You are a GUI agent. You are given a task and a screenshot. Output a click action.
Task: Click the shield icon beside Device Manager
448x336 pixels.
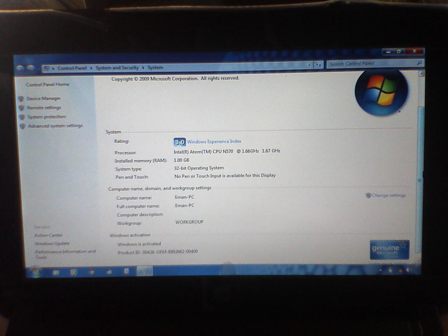[21, 99]
